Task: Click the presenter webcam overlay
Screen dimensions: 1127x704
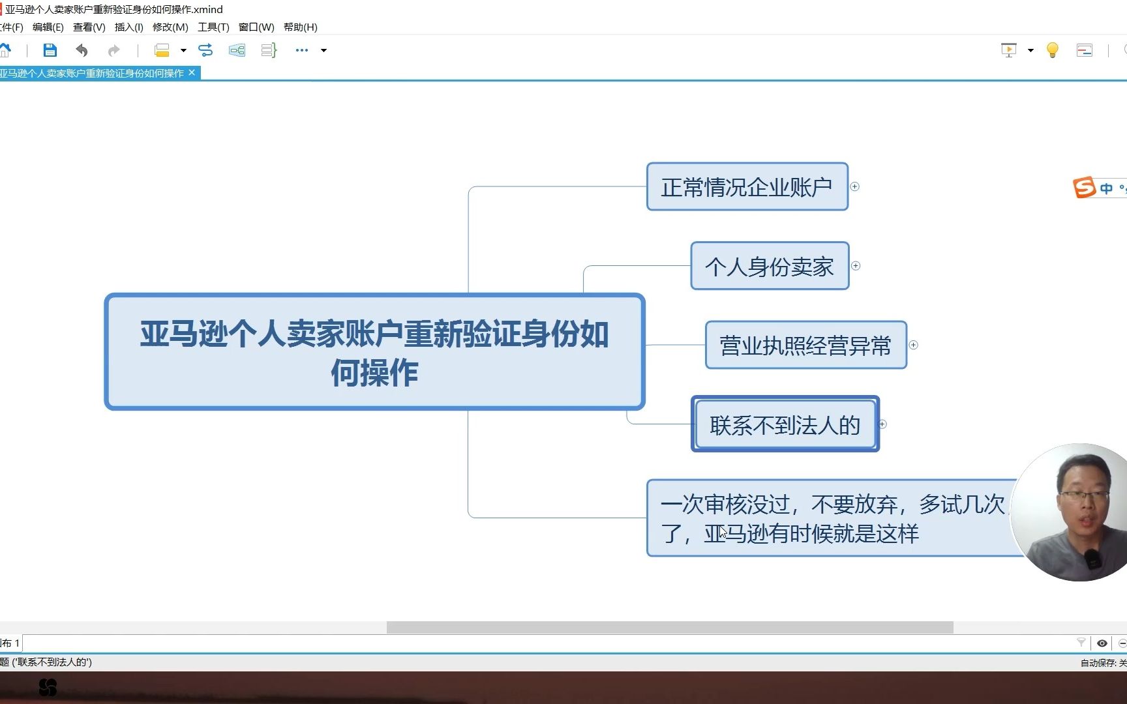Action: tap(1070, 512)
